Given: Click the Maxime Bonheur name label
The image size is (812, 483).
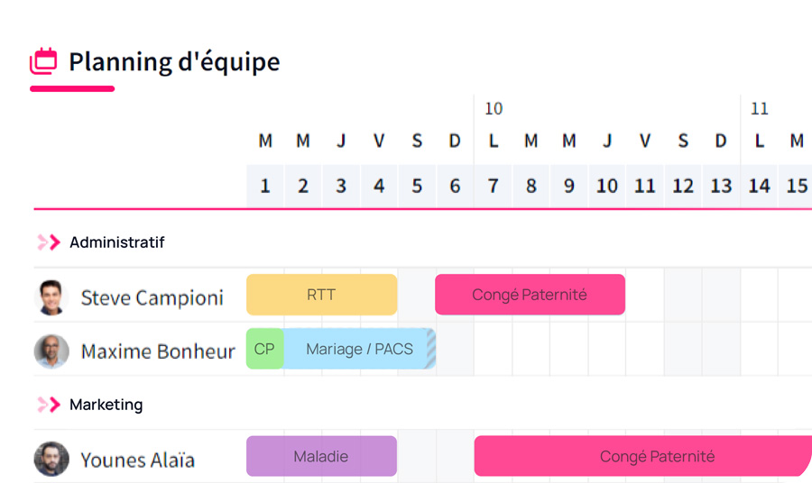Looking at the screenshot, I should [158, 351].
